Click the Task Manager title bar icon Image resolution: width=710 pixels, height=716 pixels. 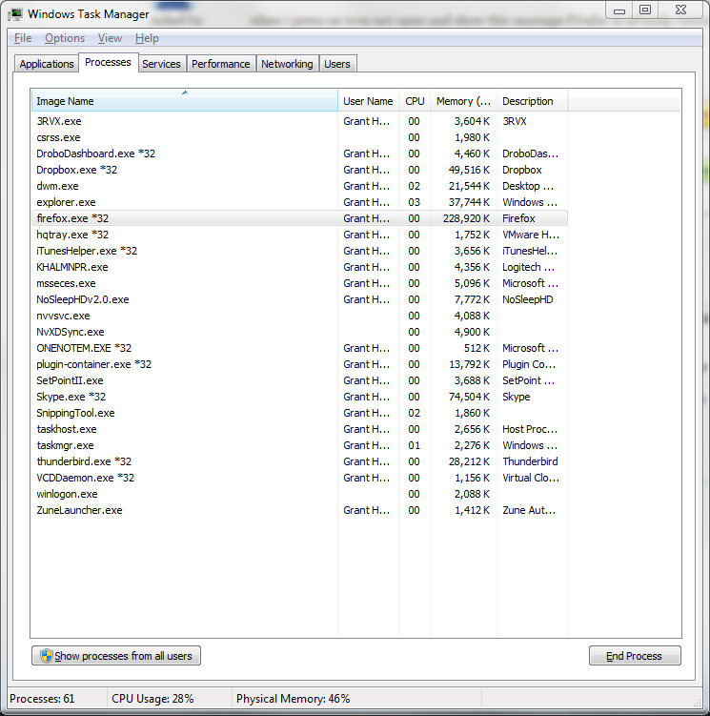15,14
